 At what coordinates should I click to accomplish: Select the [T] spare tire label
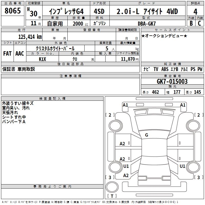[112, 196]
